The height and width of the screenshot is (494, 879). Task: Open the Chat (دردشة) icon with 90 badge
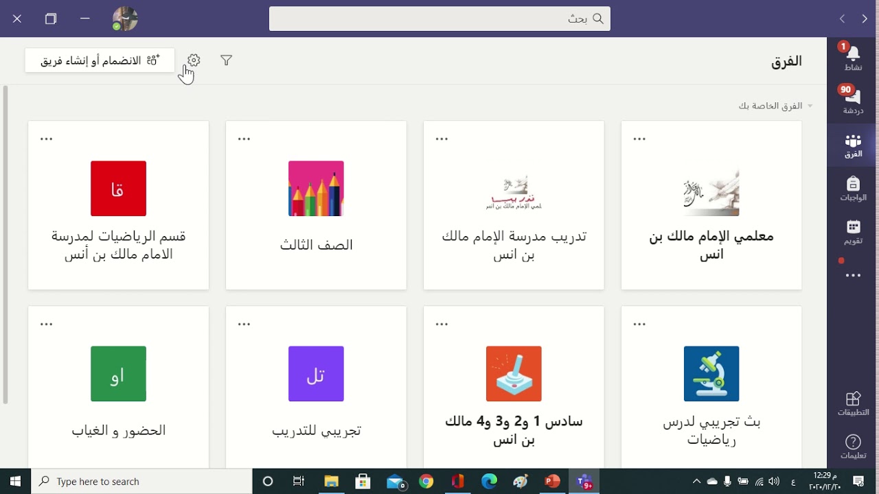[x=853, y=100]
